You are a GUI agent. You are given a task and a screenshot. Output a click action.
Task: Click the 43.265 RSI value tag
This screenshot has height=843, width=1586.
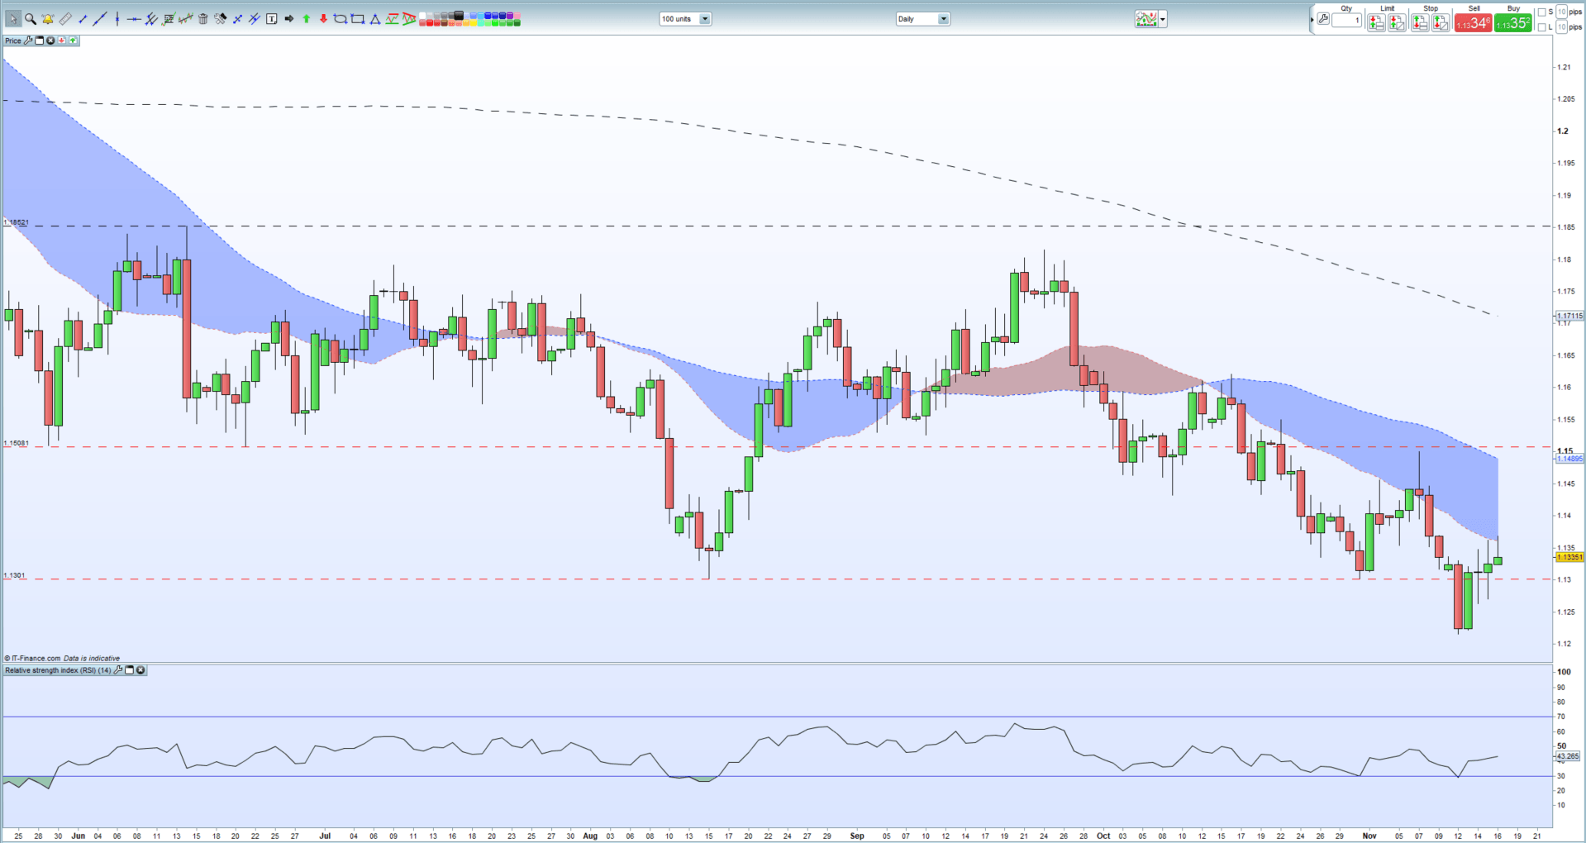point(1568,756)
